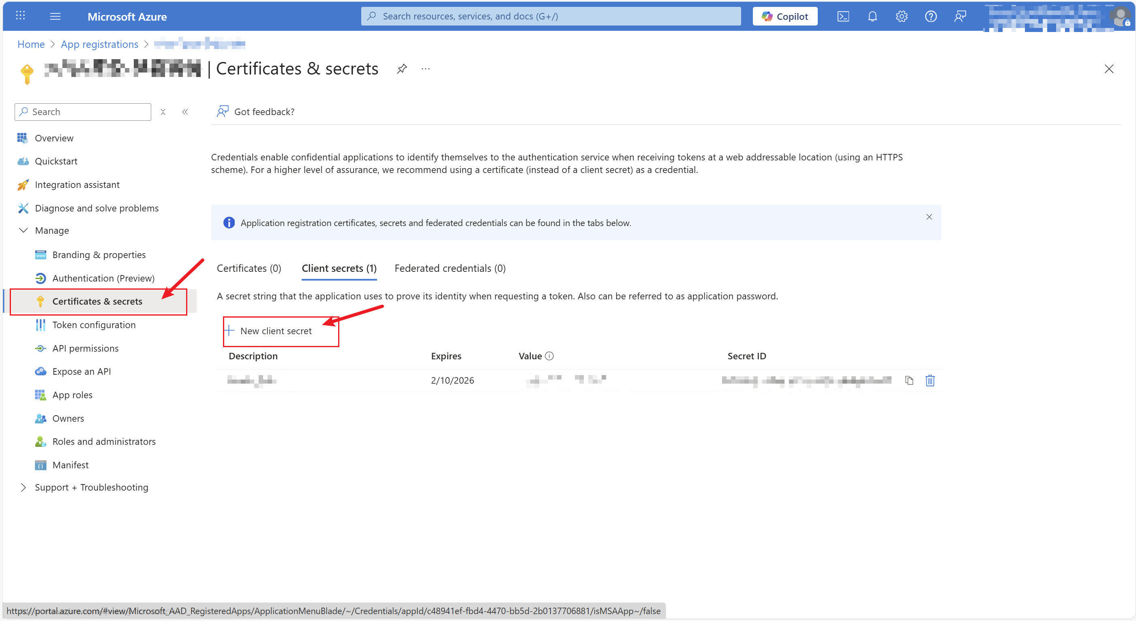Open API permissions in sidebar
This screenshot has width=1136, height=621.
coord(85,348)
